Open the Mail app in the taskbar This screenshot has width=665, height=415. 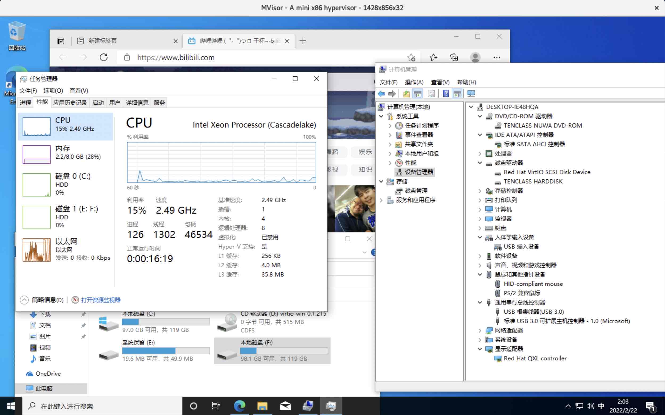[x=285, y=406]
